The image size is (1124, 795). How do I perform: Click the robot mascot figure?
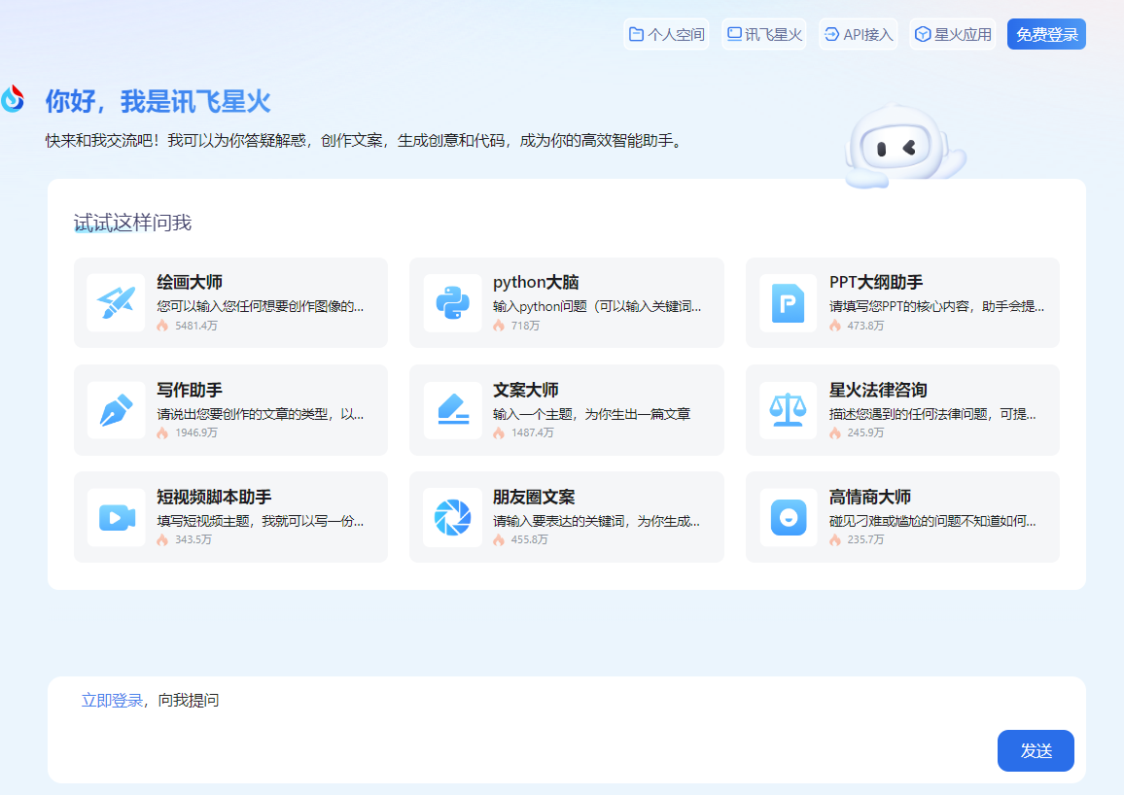[x=904, y=146]
